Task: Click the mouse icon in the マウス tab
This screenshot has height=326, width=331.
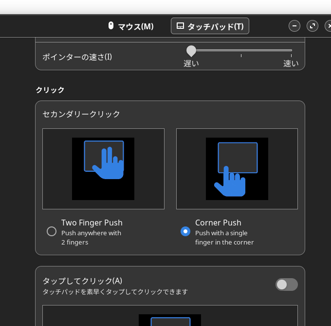Action: 111,26
